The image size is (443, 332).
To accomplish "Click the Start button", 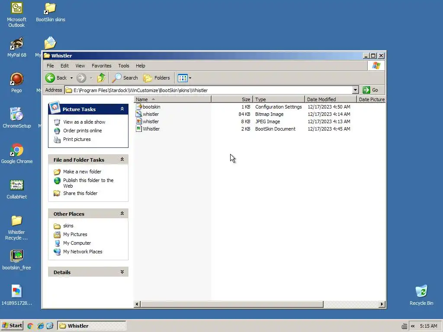I will point(12,326).
